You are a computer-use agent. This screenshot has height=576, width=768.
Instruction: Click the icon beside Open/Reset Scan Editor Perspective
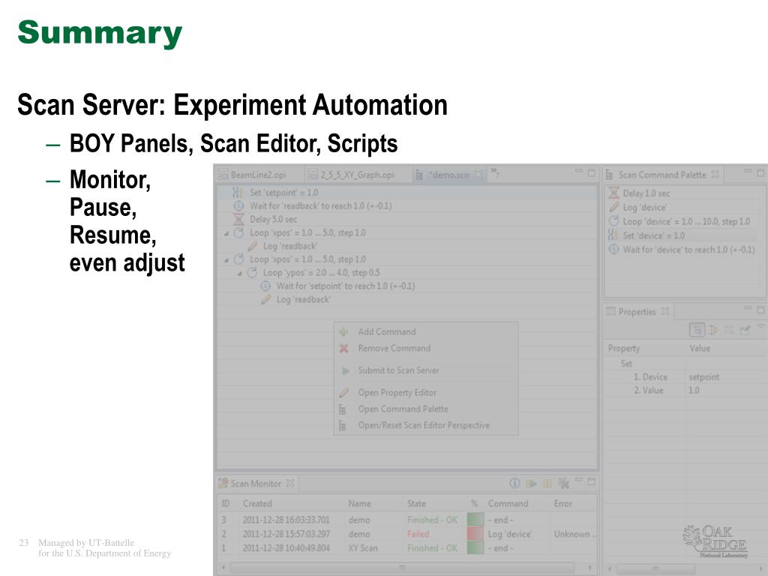point(343,426)
